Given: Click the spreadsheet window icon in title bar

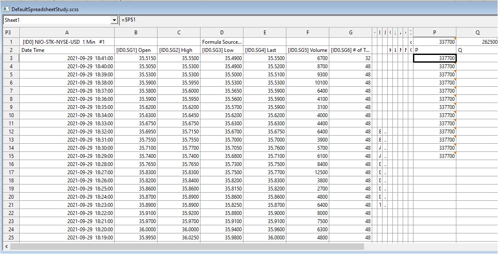Looking at the screenshot, I should 6,9.
